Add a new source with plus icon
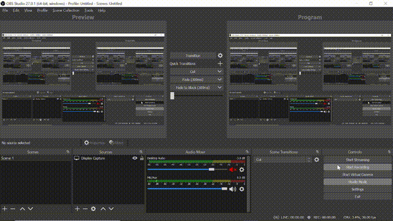The image size is (393, 221). point(77,209)
